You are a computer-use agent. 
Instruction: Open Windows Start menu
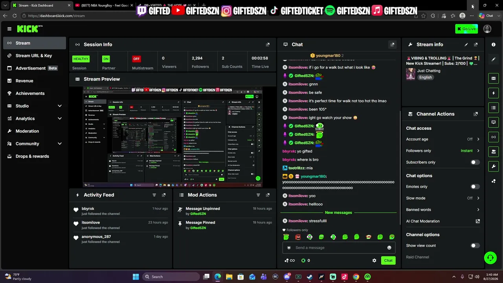tap(136, 277)
